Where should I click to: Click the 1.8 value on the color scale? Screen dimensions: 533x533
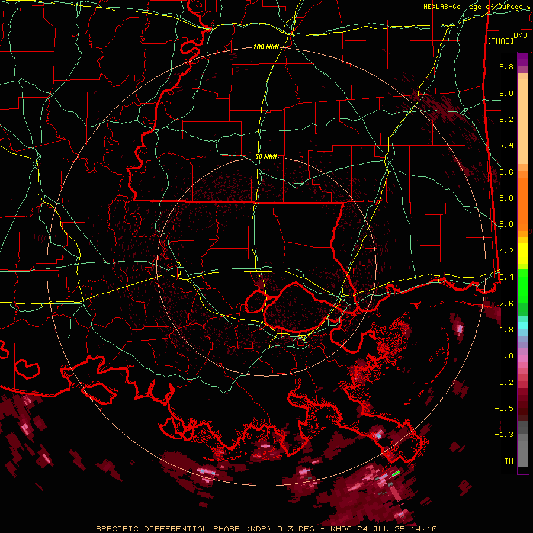coord(506,329)
